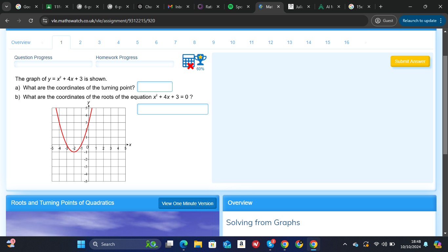Click the page vertical scrollbar thumb
The image size is (448, 252).
(445, 105)
